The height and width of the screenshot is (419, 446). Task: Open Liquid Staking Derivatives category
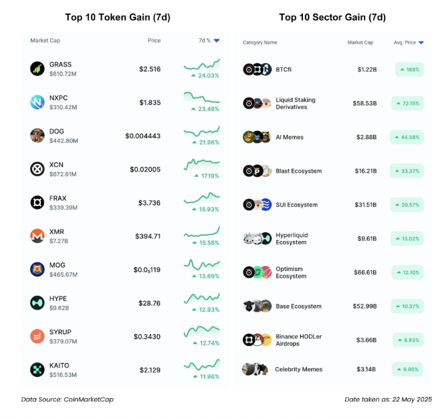click(x=295, y=104)
